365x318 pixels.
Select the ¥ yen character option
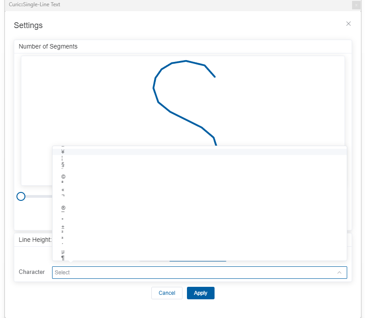pos(199,152)
